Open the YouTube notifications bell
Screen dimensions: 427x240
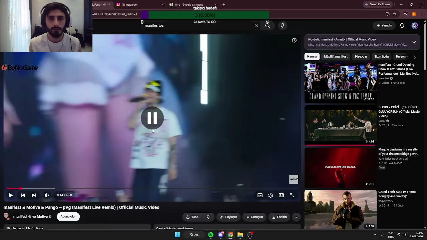click(402, 25)
